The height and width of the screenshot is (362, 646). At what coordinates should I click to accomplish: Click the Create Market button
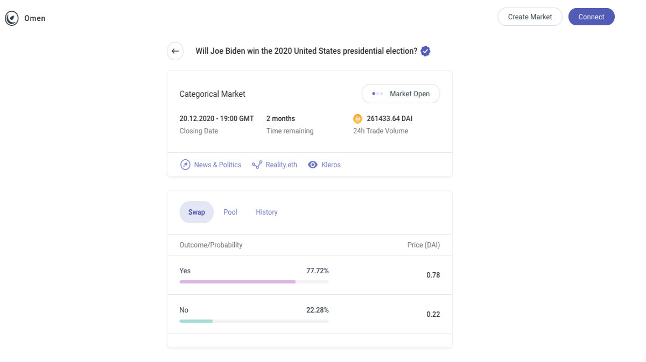click(530, 17)
